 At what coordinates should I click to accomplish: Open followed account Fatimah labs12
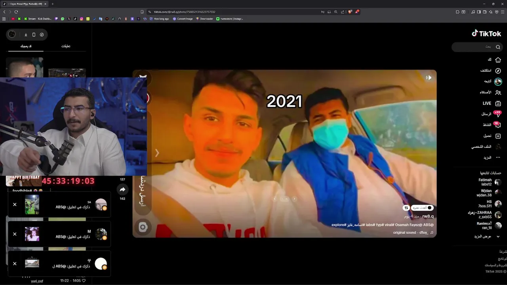coord(490,182)
